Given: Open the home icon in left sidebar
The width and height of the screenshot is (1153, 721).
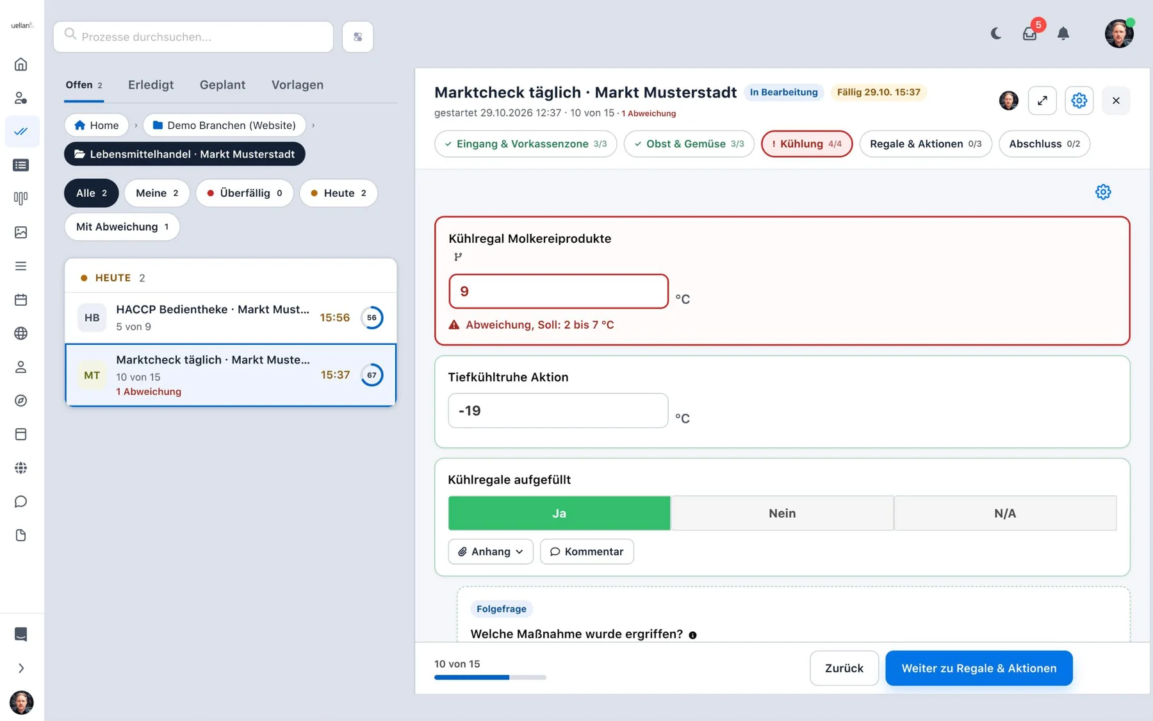Looking at the screenshot, I should [x=21, y=65].
